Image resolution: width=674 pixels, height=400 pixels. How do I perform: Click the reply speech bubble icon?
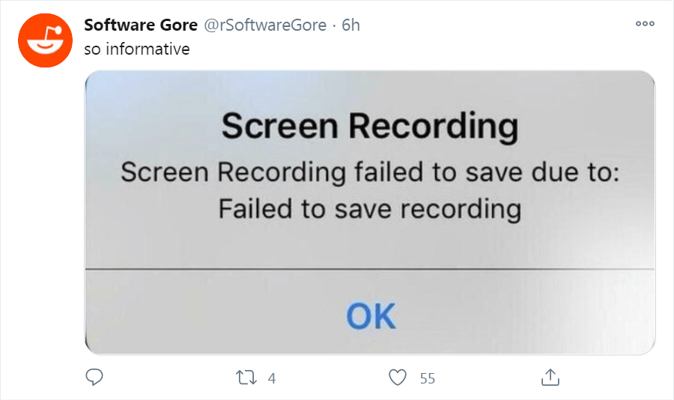click(x=94, y=378)
